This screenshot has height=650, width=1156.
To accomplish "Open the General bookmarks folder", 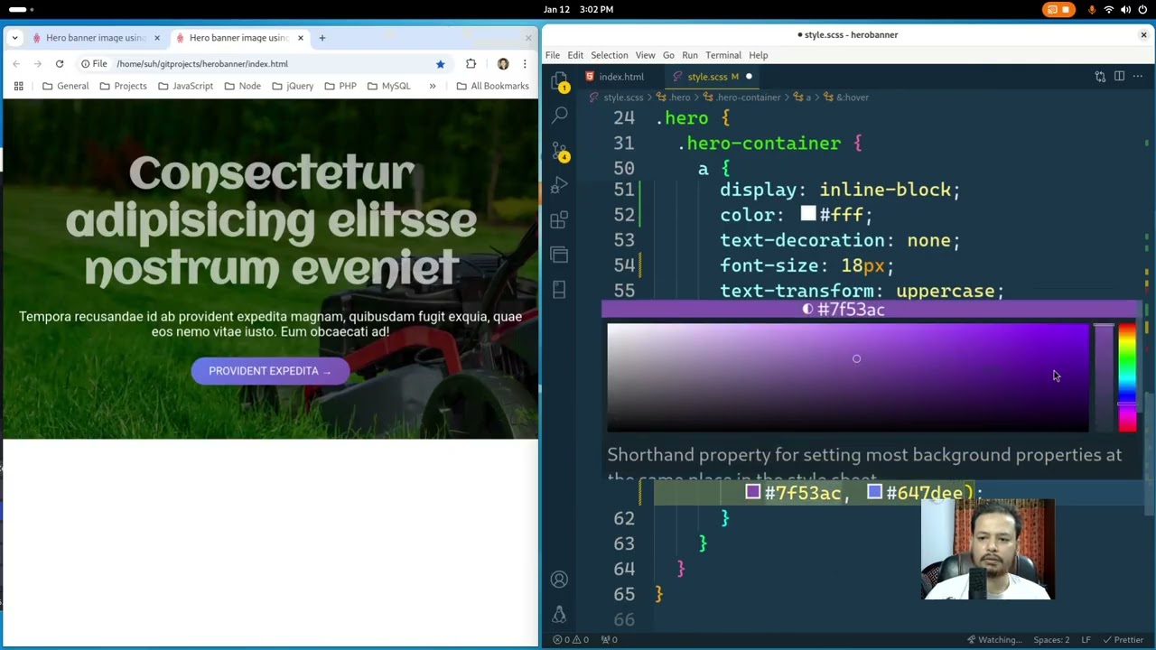I will click(65, 86).
